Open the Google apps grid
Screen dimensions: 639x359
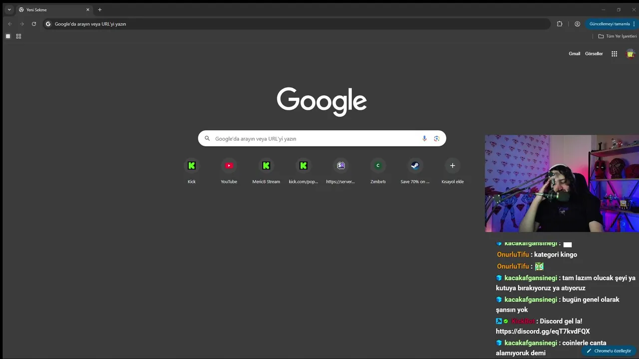tap(615, 54)
